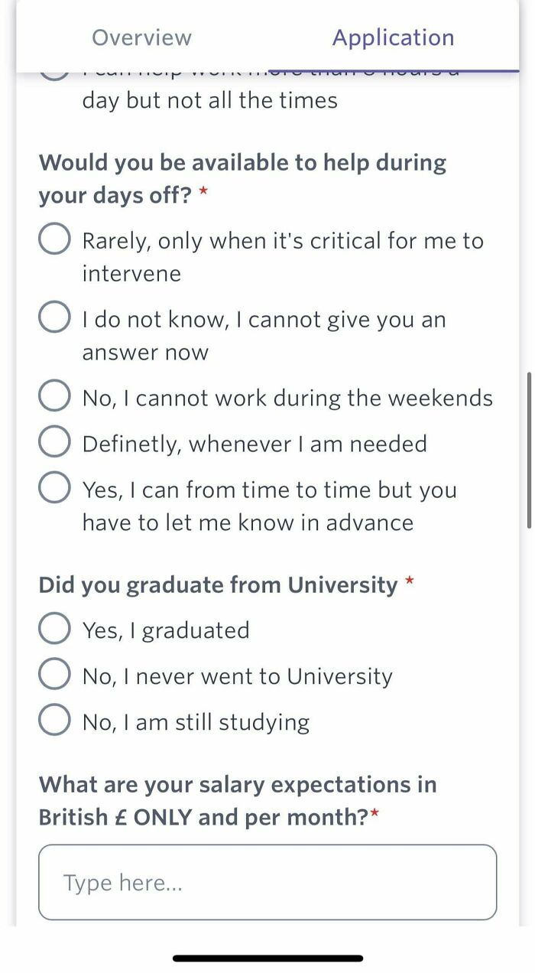
Task: Pick 'Yes, I can from time to time'
Action: point(54,487)
